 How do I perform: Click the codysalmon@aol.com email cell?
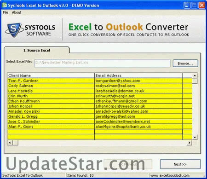pos(138,86)
